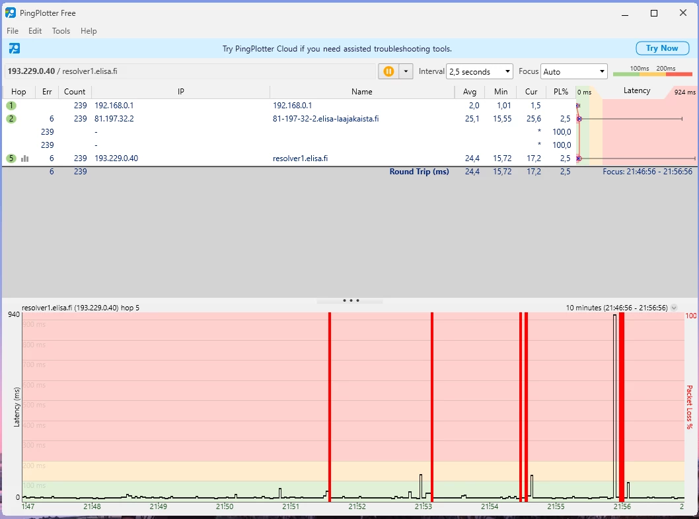699x519 pixels.
Task: Click the 100ms 200ms latency color legend
Action: 653,71
